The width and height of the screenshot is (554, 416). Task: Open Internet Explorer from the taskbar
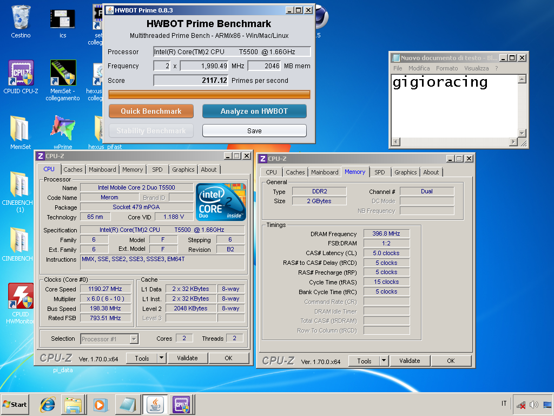pyautogui.click(x=48, y=404)
